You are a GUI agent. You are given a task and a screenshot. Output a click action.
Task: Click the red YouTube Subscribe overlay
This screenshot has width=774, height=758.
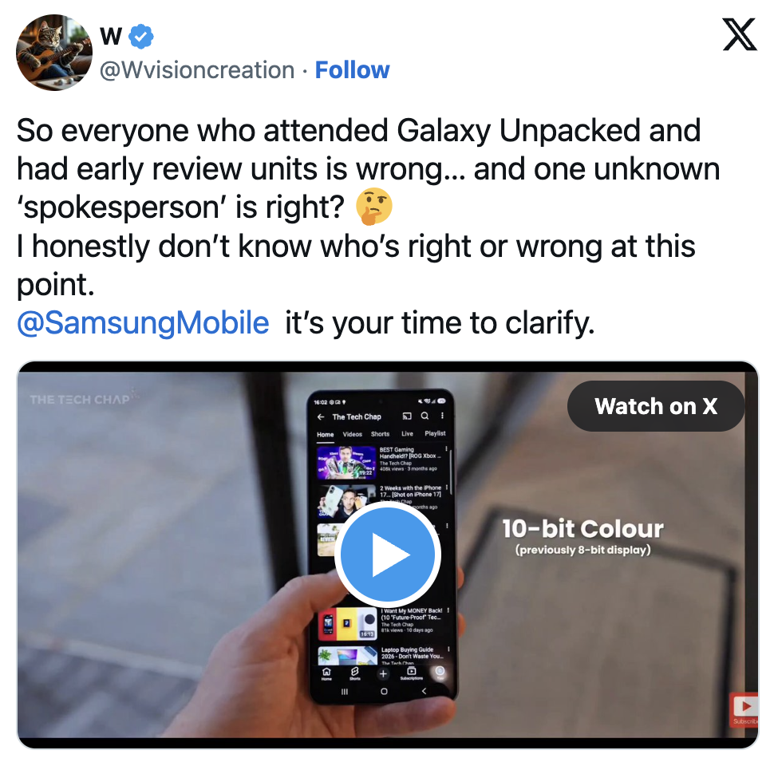(744, 709)
